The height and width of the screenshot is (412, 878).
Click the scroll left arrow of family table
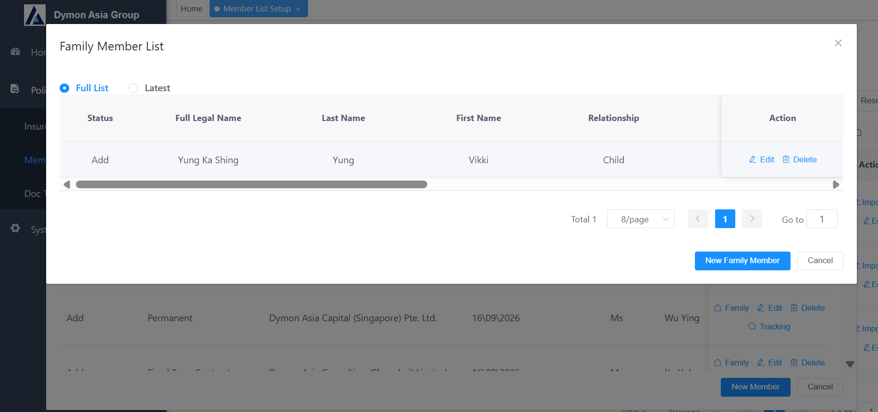[67, 184]
